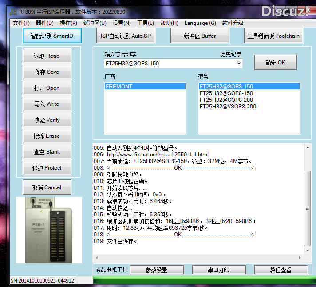Click the 擦除 Erase button
Viewport: 316px width, 287px height.
[47, 136]
